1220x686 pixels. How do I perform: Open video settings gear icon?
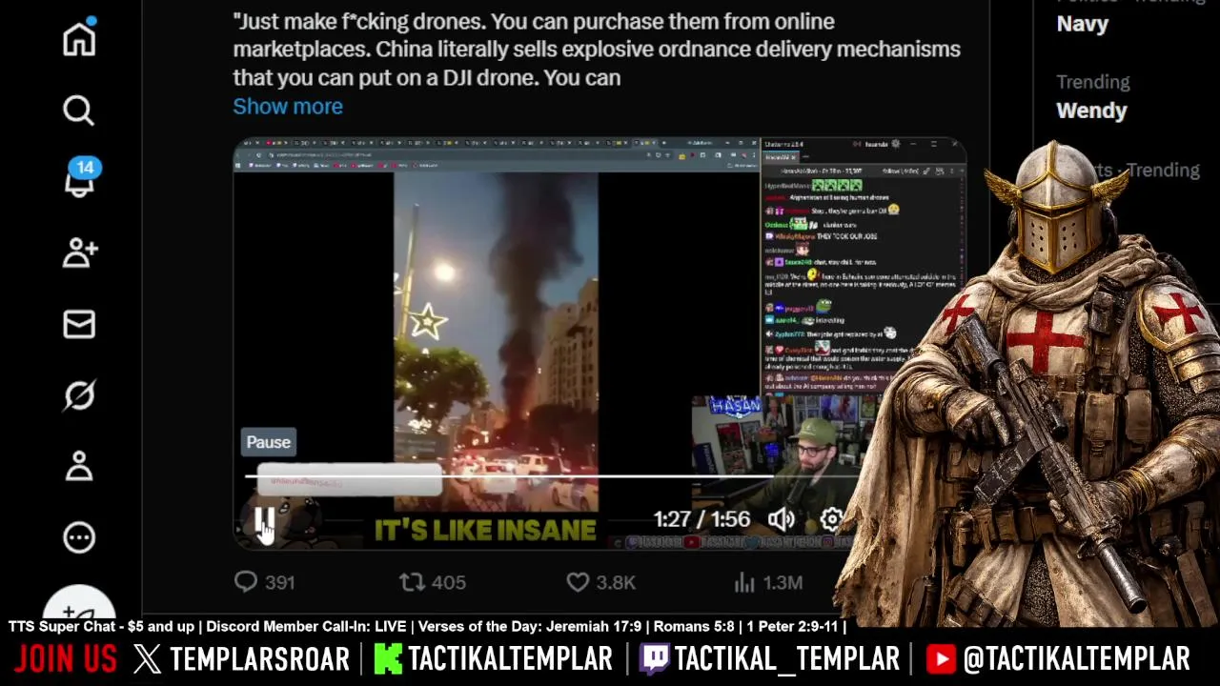831,519
